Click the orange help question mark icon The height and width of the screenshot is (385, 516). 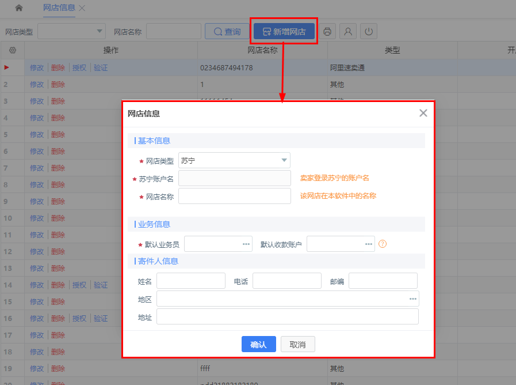click(x=383, y=244)
